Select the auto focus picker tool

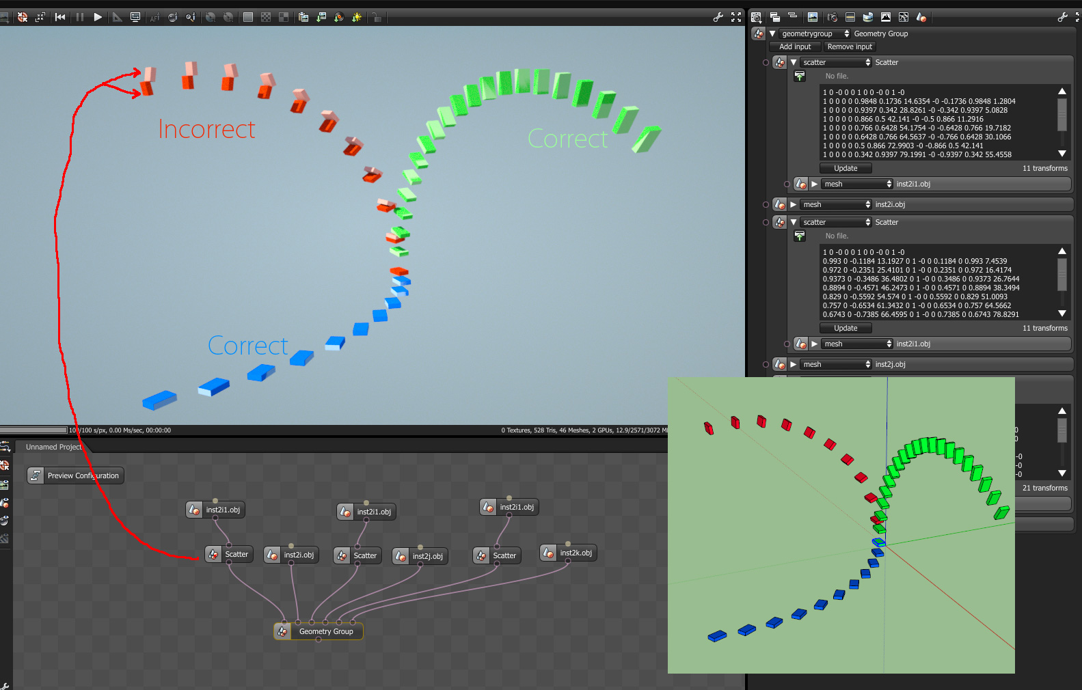154,17
